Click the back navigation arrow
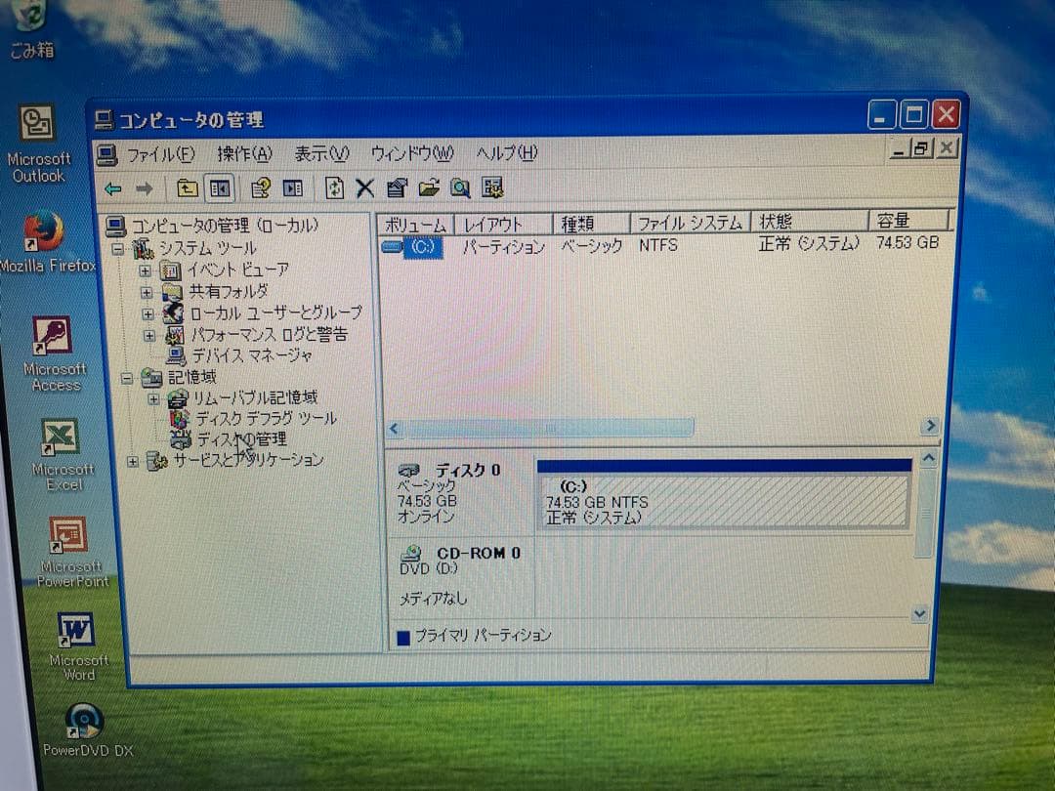This screenshot has height=791, width=1055. [114, 187]
